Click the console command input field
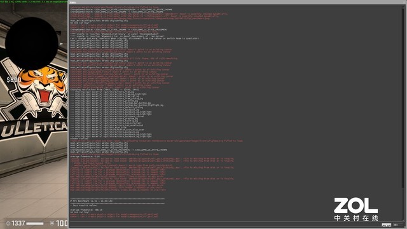This screenshot has width=407, height=229. pos(225,225)
